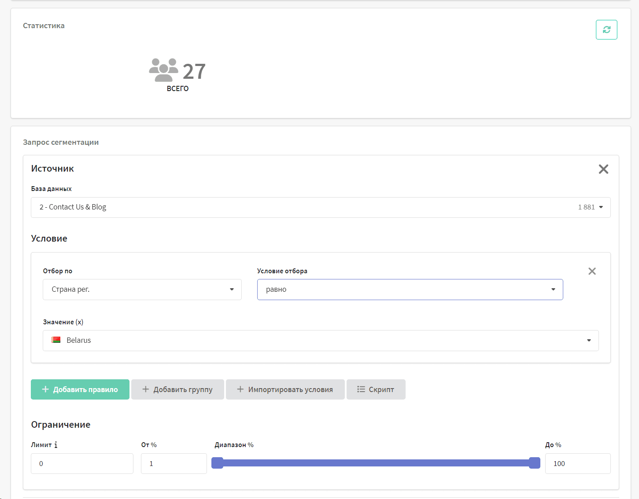Click the Добавить правило button
The image size is (639, 499).
pyautogui.click(x=80, y=389)
